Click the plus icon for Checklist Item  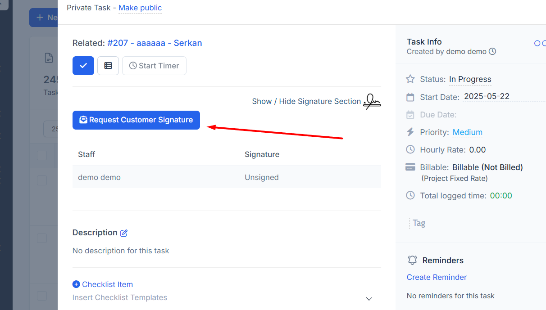[76, 284]
